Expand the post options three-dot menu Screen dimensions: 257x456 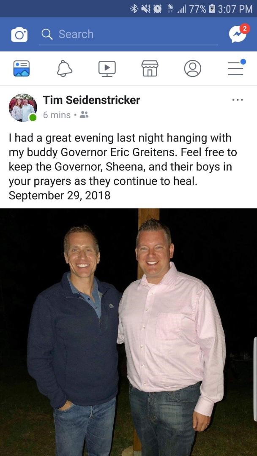coord(238,100)
